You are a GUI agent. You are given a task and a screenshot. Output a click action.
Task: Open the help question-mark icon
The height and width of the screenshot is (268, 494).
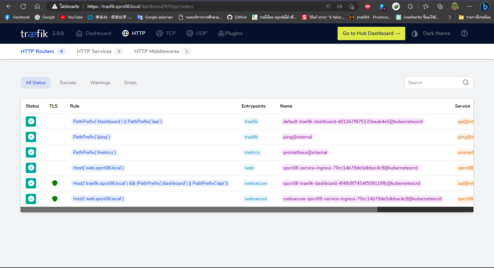tap(464, 33)
